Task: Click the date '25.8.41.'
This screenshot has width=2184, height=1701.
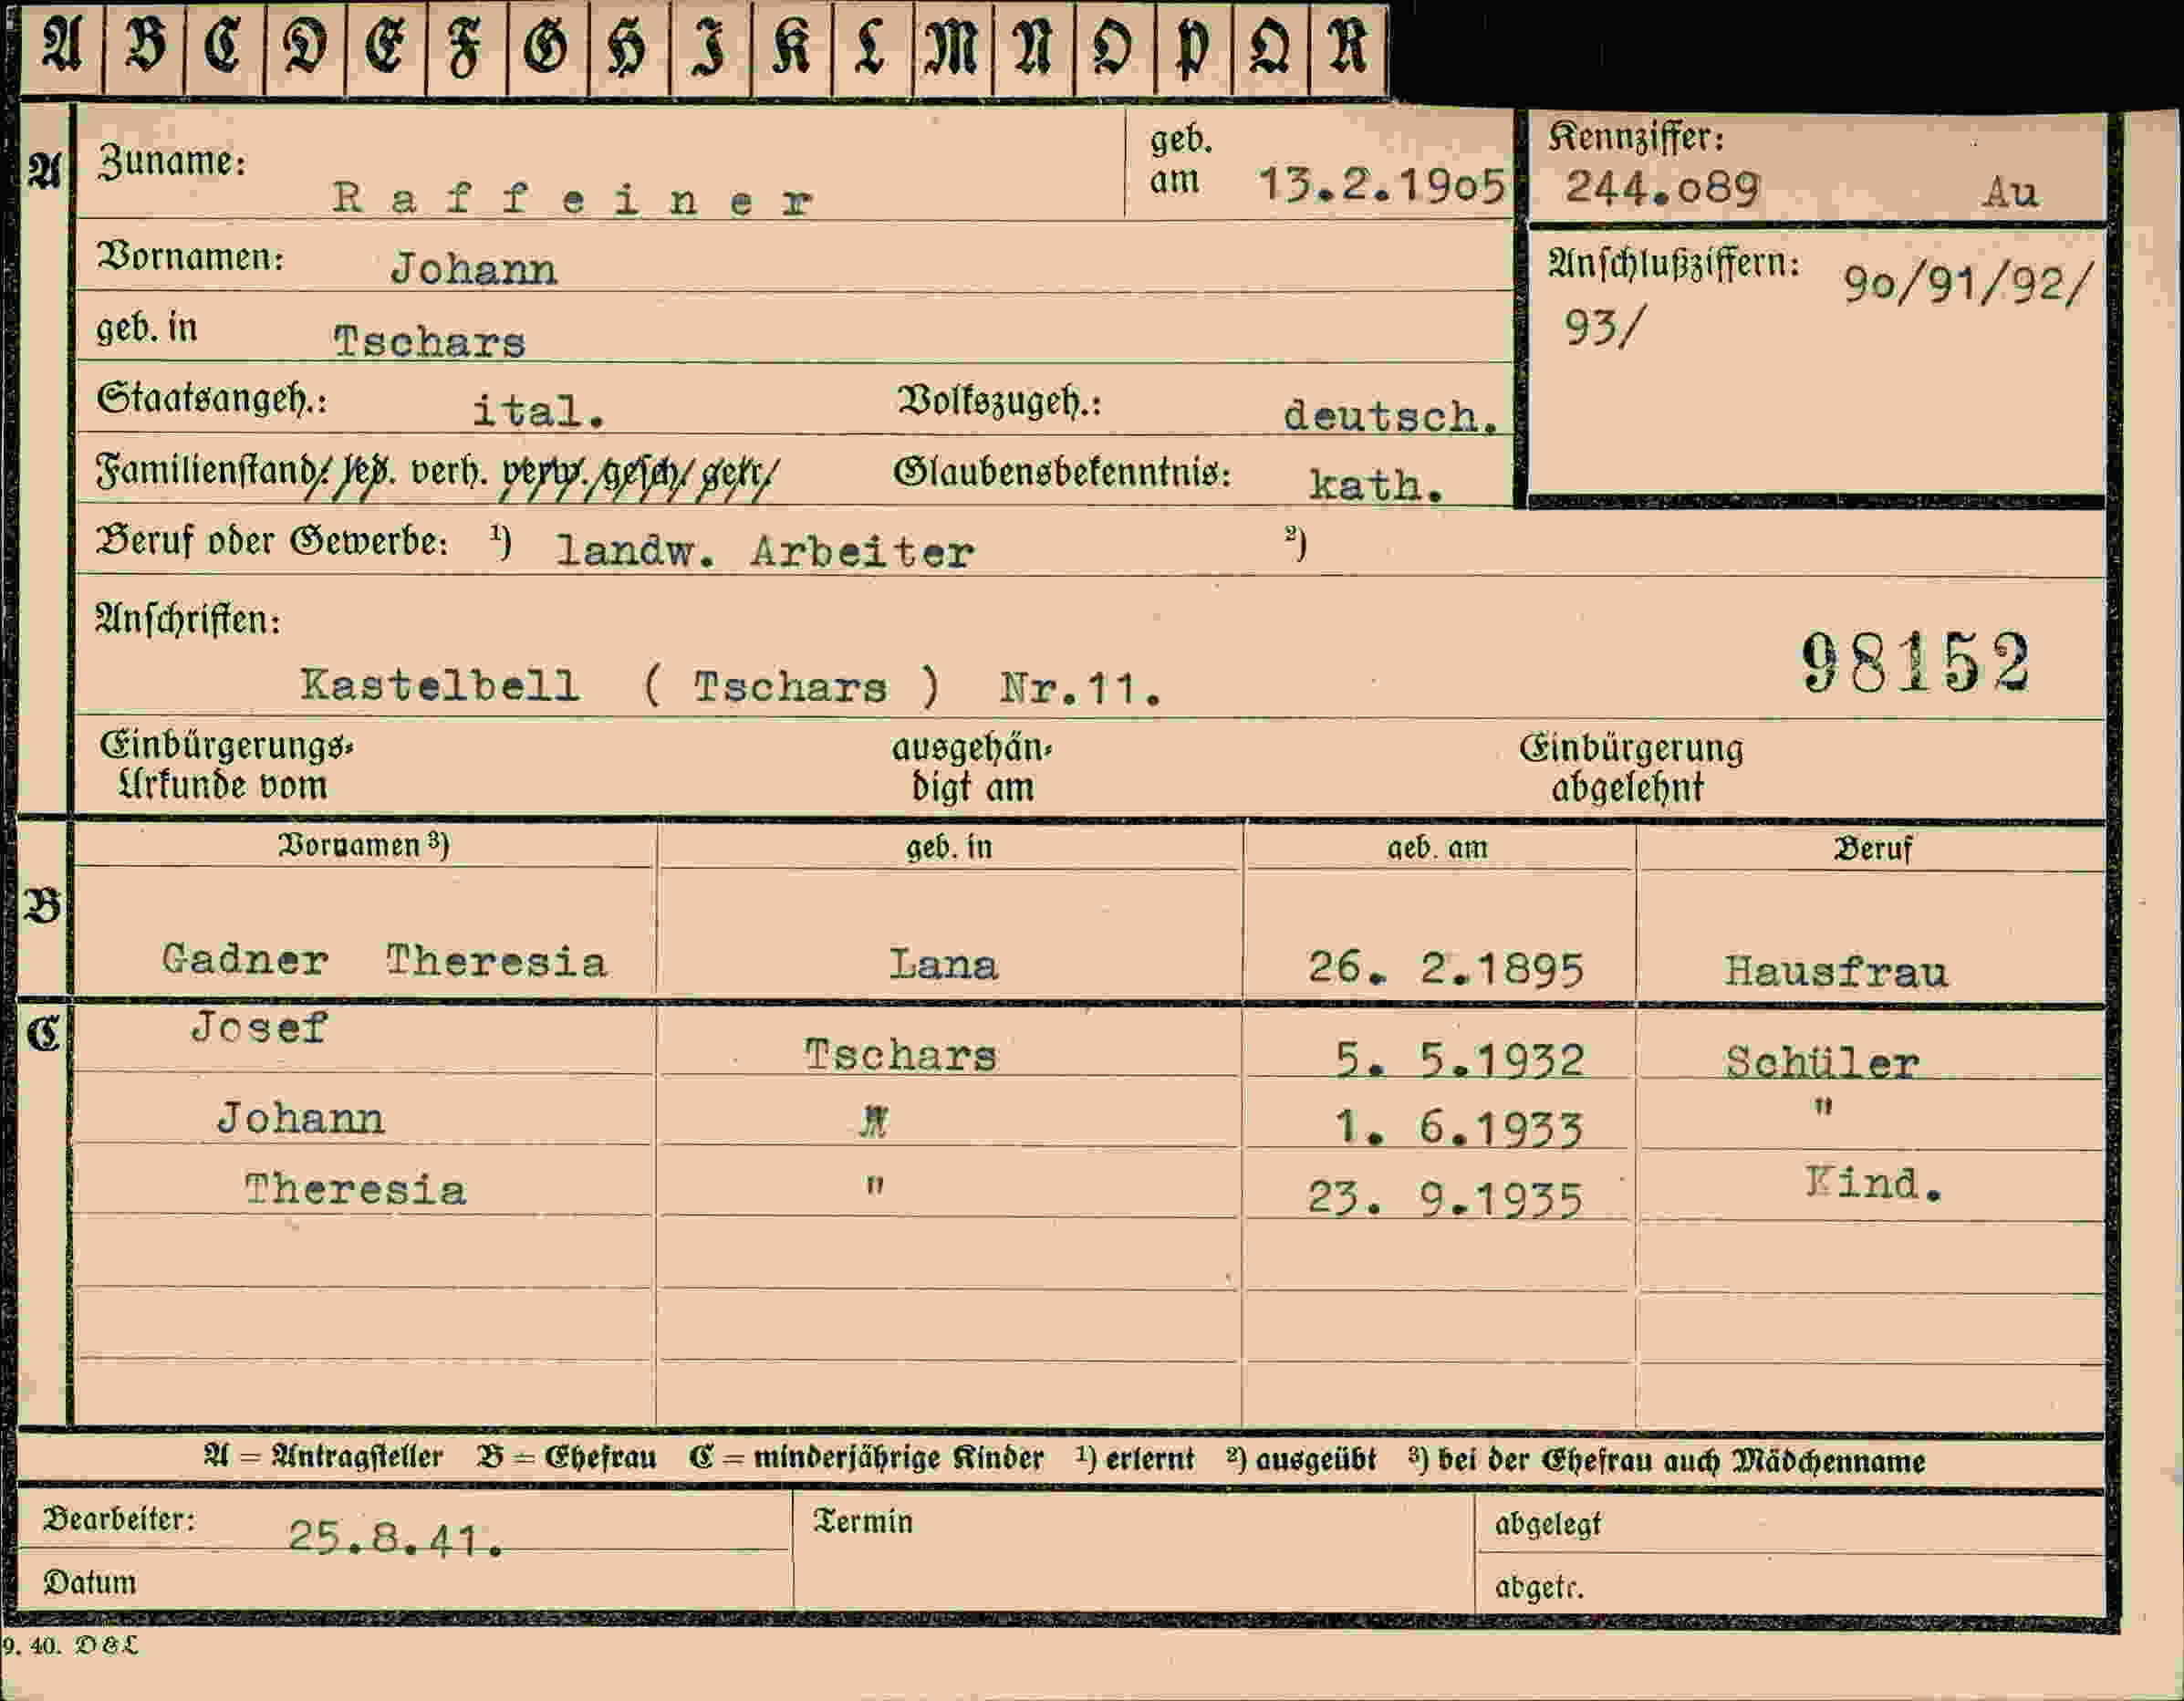Action: (395, 1537)
